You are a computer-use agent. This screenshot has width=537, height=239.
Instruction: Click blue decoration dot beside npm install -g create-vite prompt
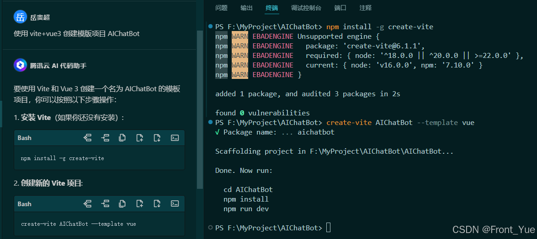click(x=210, y=26)
